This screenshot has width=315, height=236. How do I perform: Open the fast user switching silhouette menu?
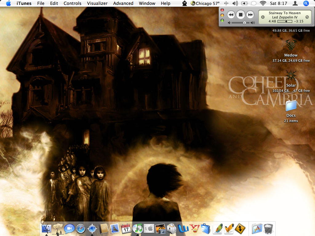pos(295,3)
